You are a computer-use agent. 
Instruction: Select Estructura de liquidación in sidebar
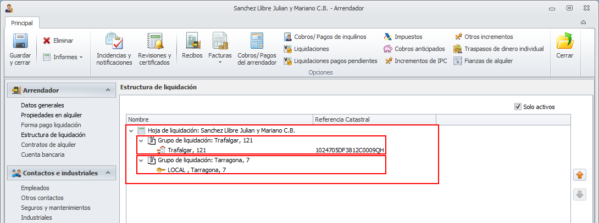[53, 135]
